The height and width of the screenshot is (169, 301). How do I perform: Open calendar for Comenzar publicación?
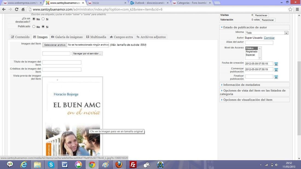click(x=276, y=70)
